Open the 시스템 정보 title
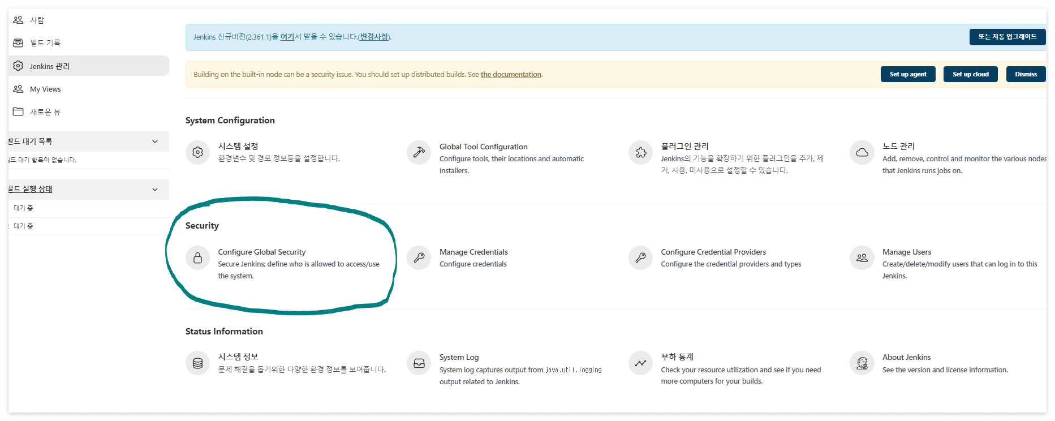The image size is (1055, 421). (238, 356)
